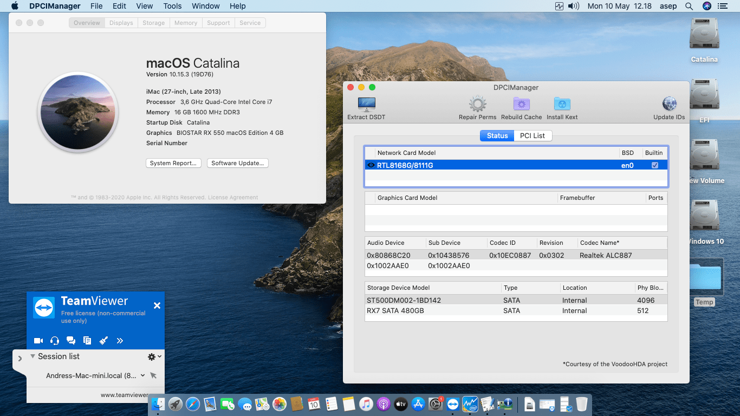Click the Siri icon in menu bar

click(706, 6)
